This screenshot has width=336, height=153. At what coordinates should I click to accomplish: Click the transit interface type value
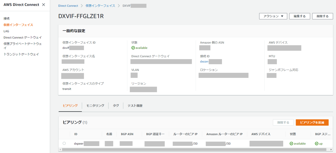point(67,89)
